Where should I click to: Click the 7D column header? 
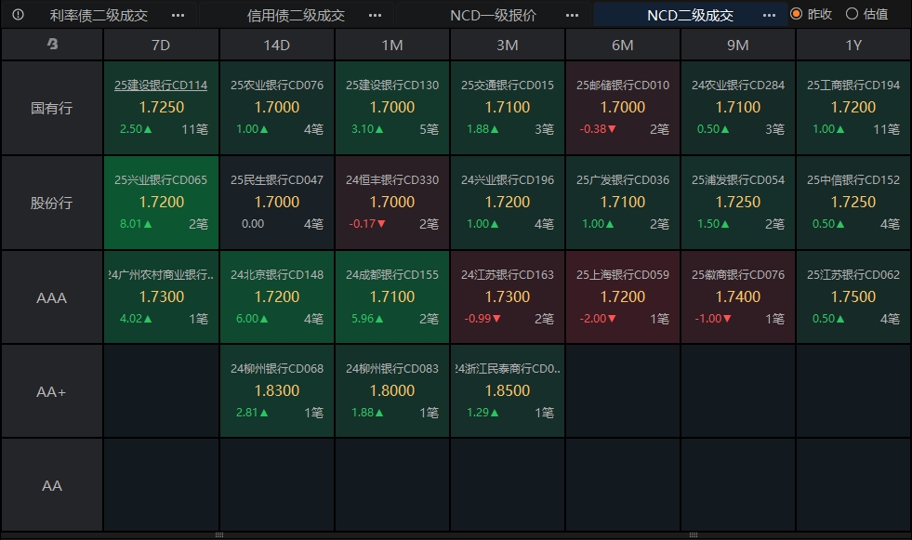coord(161,45)
